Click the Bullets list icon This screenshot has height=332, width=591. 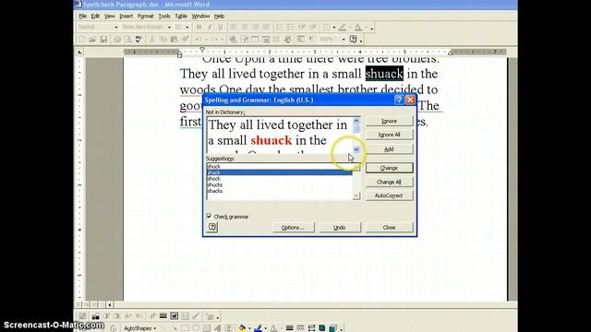(291, 27)
